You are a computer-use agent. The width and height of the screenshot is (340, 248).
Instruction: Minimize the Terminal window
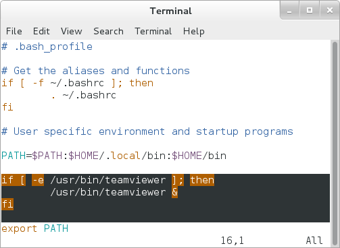289,10
